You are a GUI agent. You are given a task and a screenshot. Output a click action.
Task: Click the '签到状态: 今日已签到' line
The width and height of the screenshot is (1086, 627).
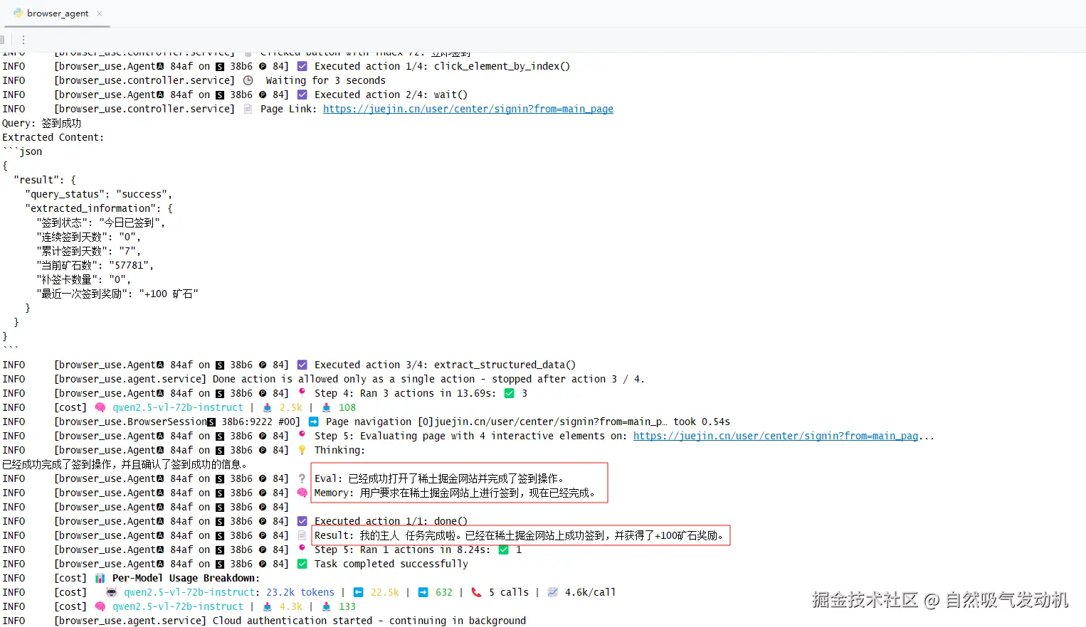pos(100,223)
